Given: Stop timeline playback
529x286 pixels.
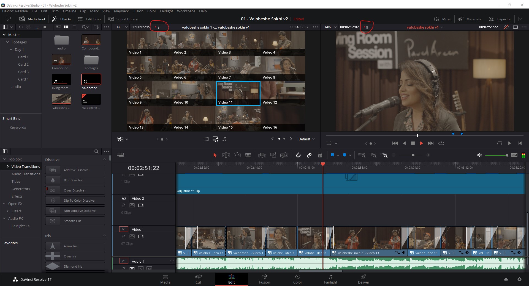Looking at the screenshot, I should [x=413, y=143].
